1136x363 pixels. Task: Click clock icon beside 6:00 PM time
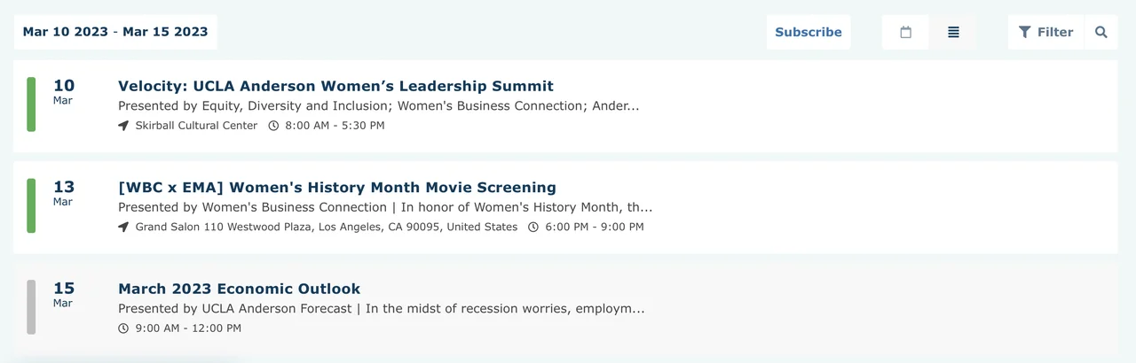533,227
